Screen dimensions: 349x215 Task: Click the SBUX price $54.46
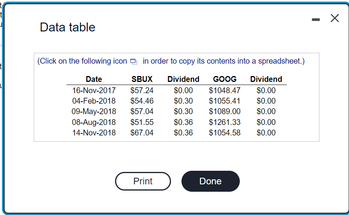142,101
